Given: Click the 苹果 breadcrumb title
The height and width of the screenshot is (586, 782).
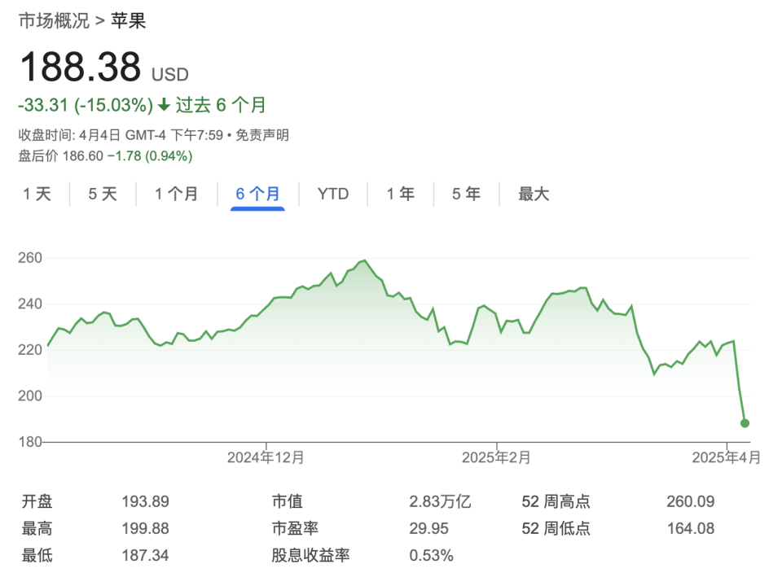Looking at the screenshot, I should tap(128, 21).
